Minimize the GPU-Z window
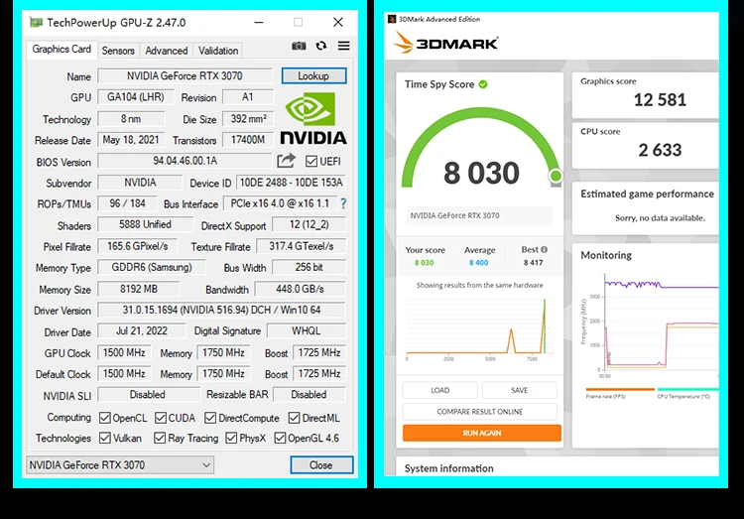This screenshot has height=519, width=744. point(259,22)
